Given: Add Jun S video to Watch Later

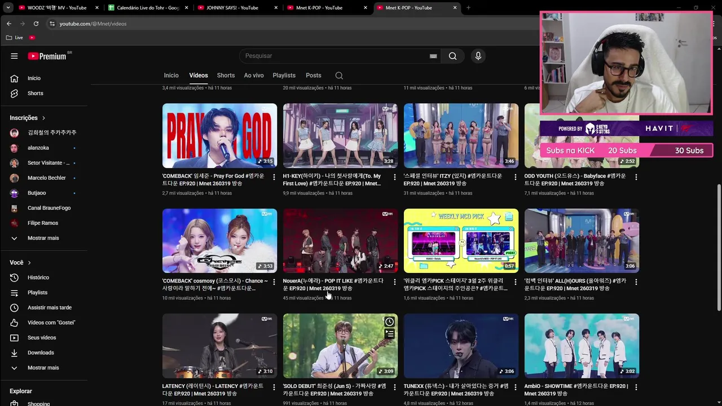Looking at the screenshot, I should pyautogui.click(x=389, y=321).
